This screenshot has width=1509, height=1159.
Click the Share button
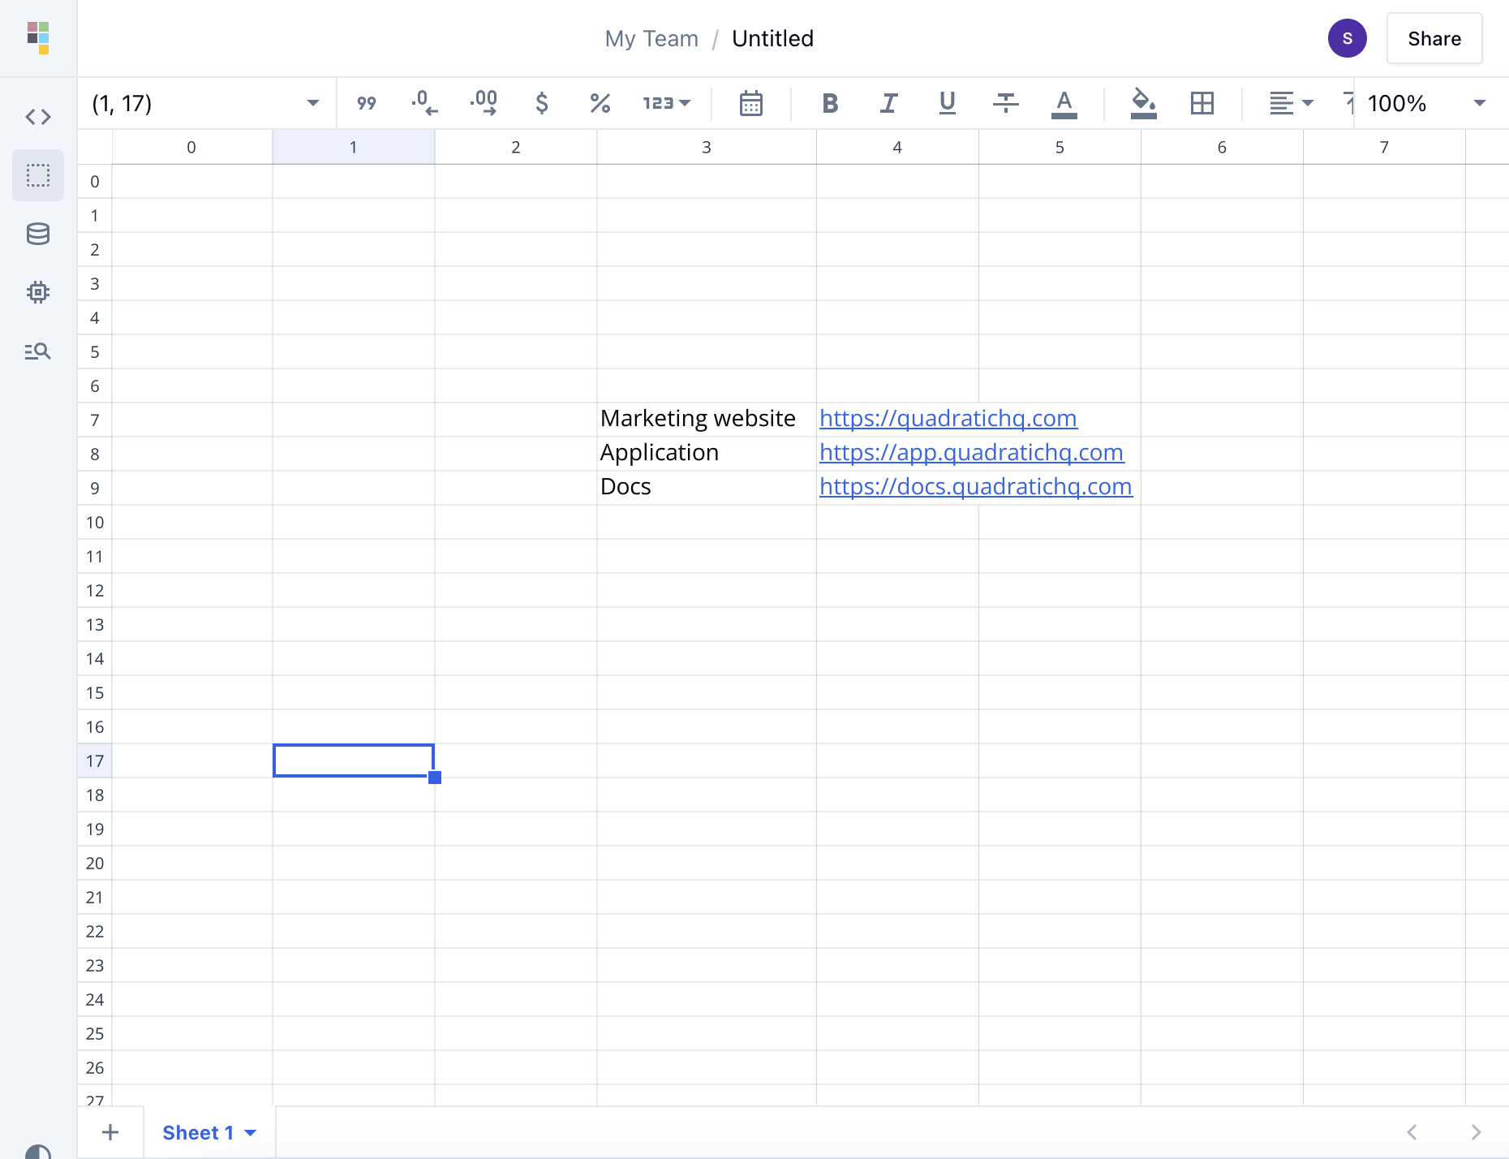pos(1434,38)
